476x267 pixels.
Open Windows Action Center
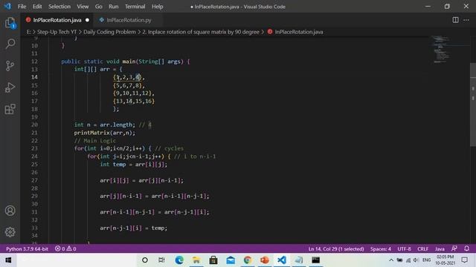pos(464,260)
